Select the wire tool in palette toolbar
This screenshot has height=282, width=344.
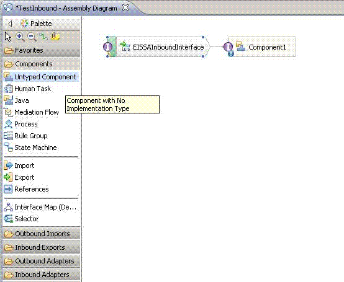(x=43, y=37)
